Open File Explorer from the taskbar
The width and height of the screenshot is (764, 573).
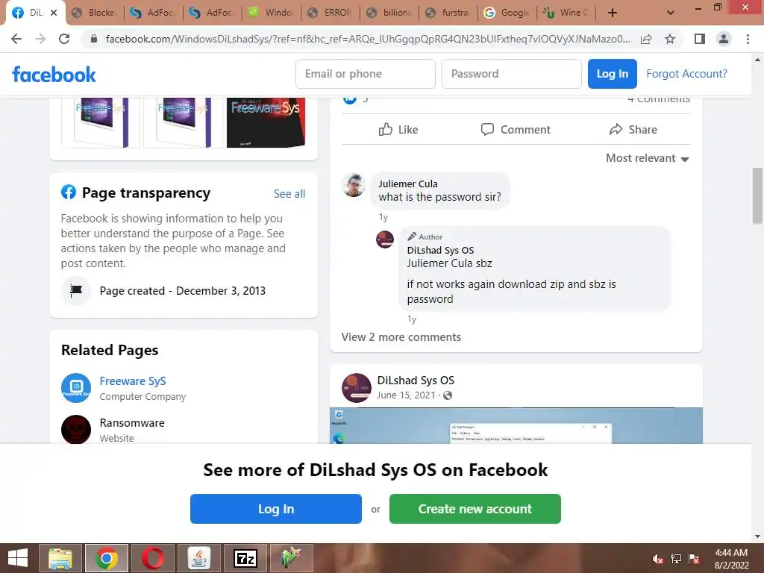(x=60, y=558)
